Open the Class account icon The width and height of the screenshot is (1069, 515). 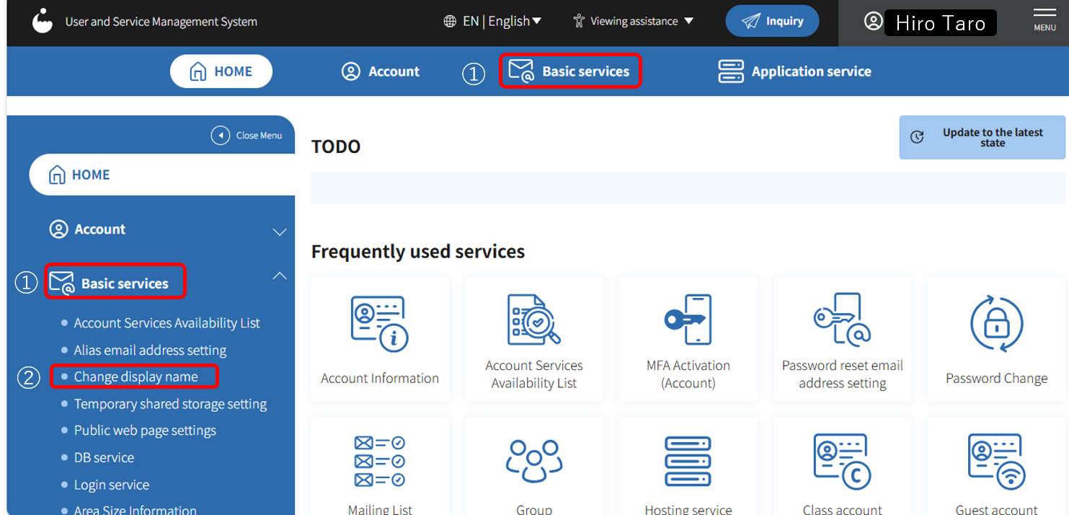click(x=842, y=462)
